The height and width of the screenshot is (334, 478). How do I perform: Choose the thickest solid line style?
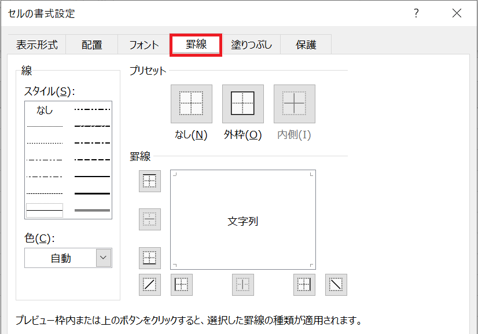[x=92, y=193]
